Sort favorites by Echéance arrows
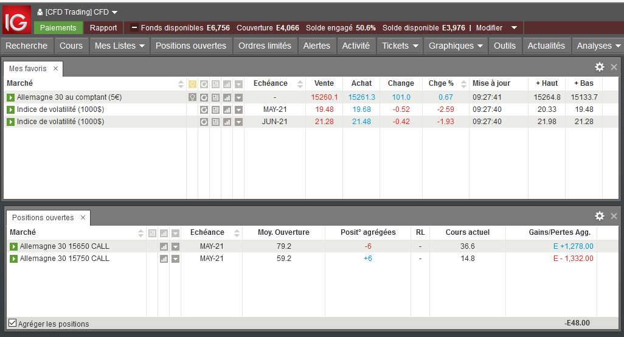This screenshot has height=337, width=624. (x=300, y=84)
